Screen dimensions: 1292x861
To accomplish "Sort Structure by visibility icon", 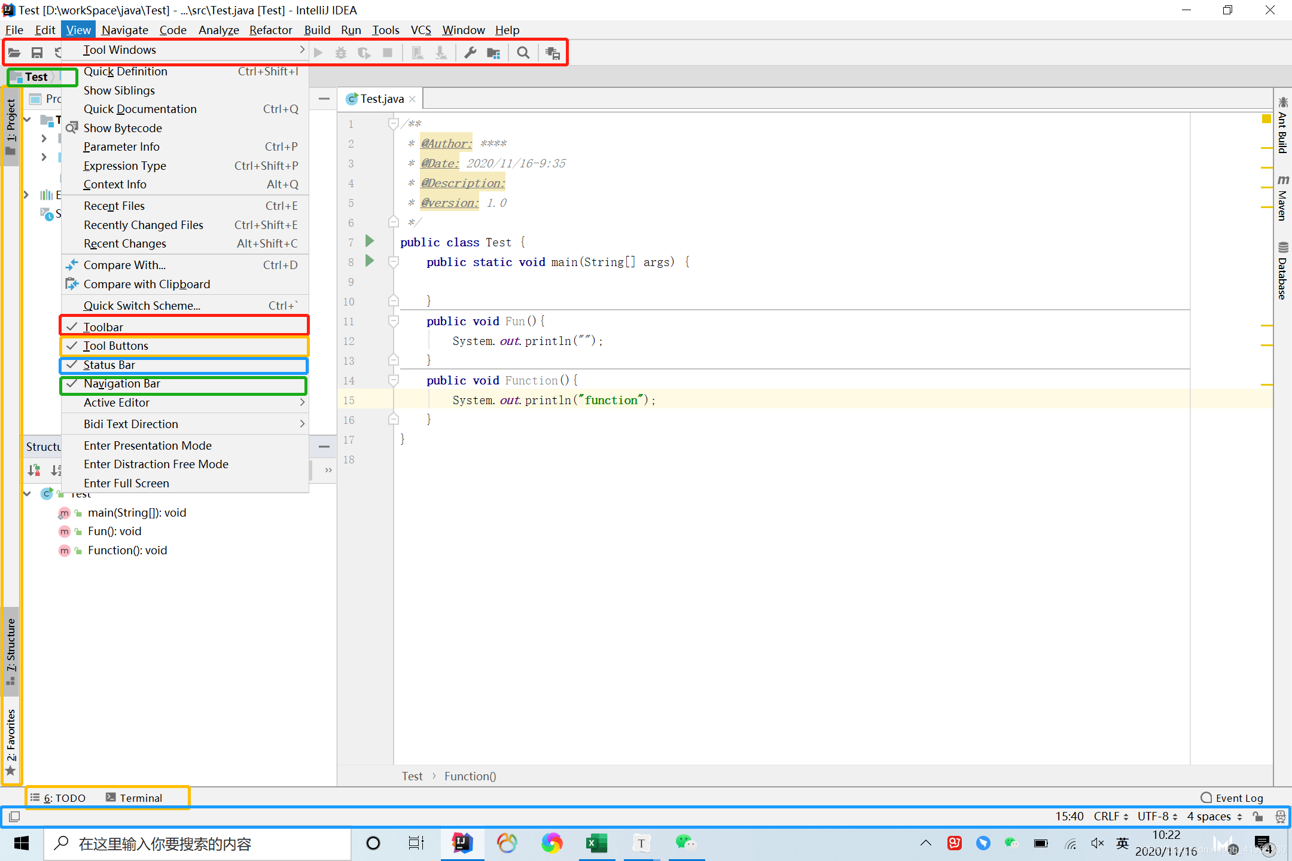I will pyautogui.click(x=34, y=471).
